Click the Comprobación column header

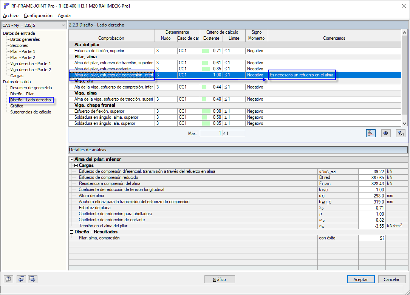coord(111,38)
